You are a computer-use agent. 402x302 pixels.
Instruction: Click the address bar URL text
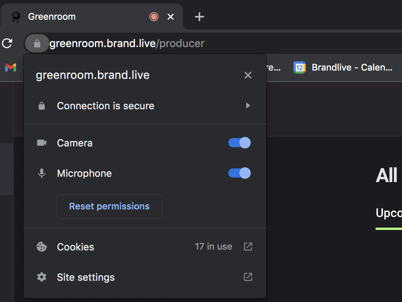127,43
